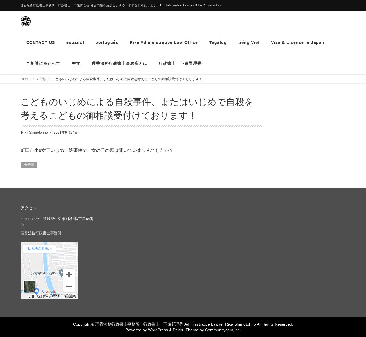Open map keyboard shortcuts icon

point(31,296)
